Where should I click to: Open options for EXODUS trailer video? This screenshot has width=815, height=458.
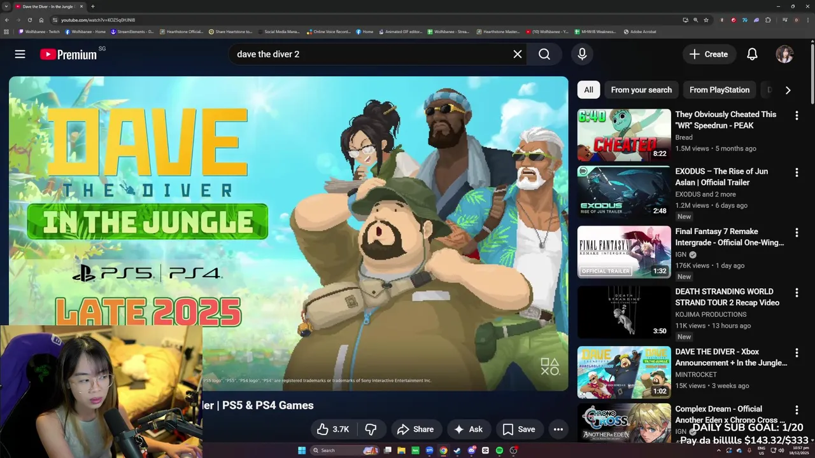(797, 172)
